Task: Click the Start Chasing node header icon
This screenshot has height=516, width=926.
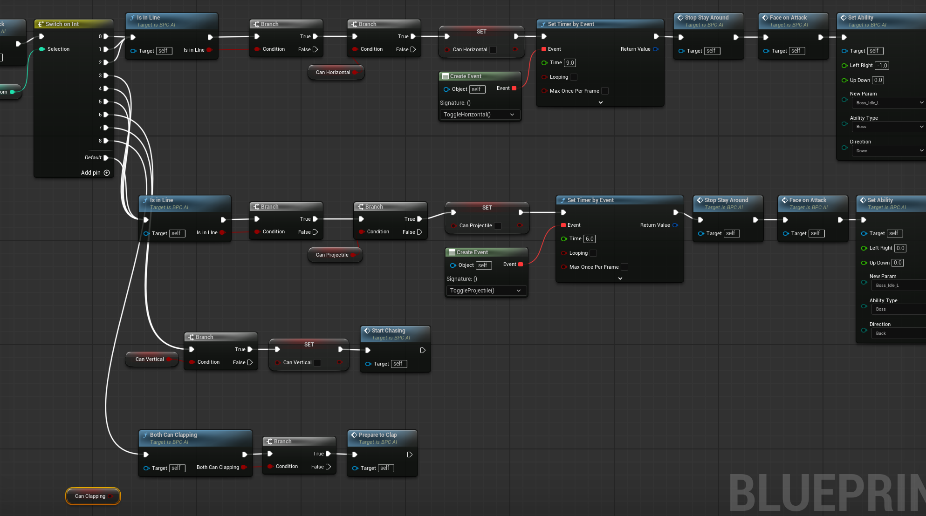Action: tap(367, 331)
